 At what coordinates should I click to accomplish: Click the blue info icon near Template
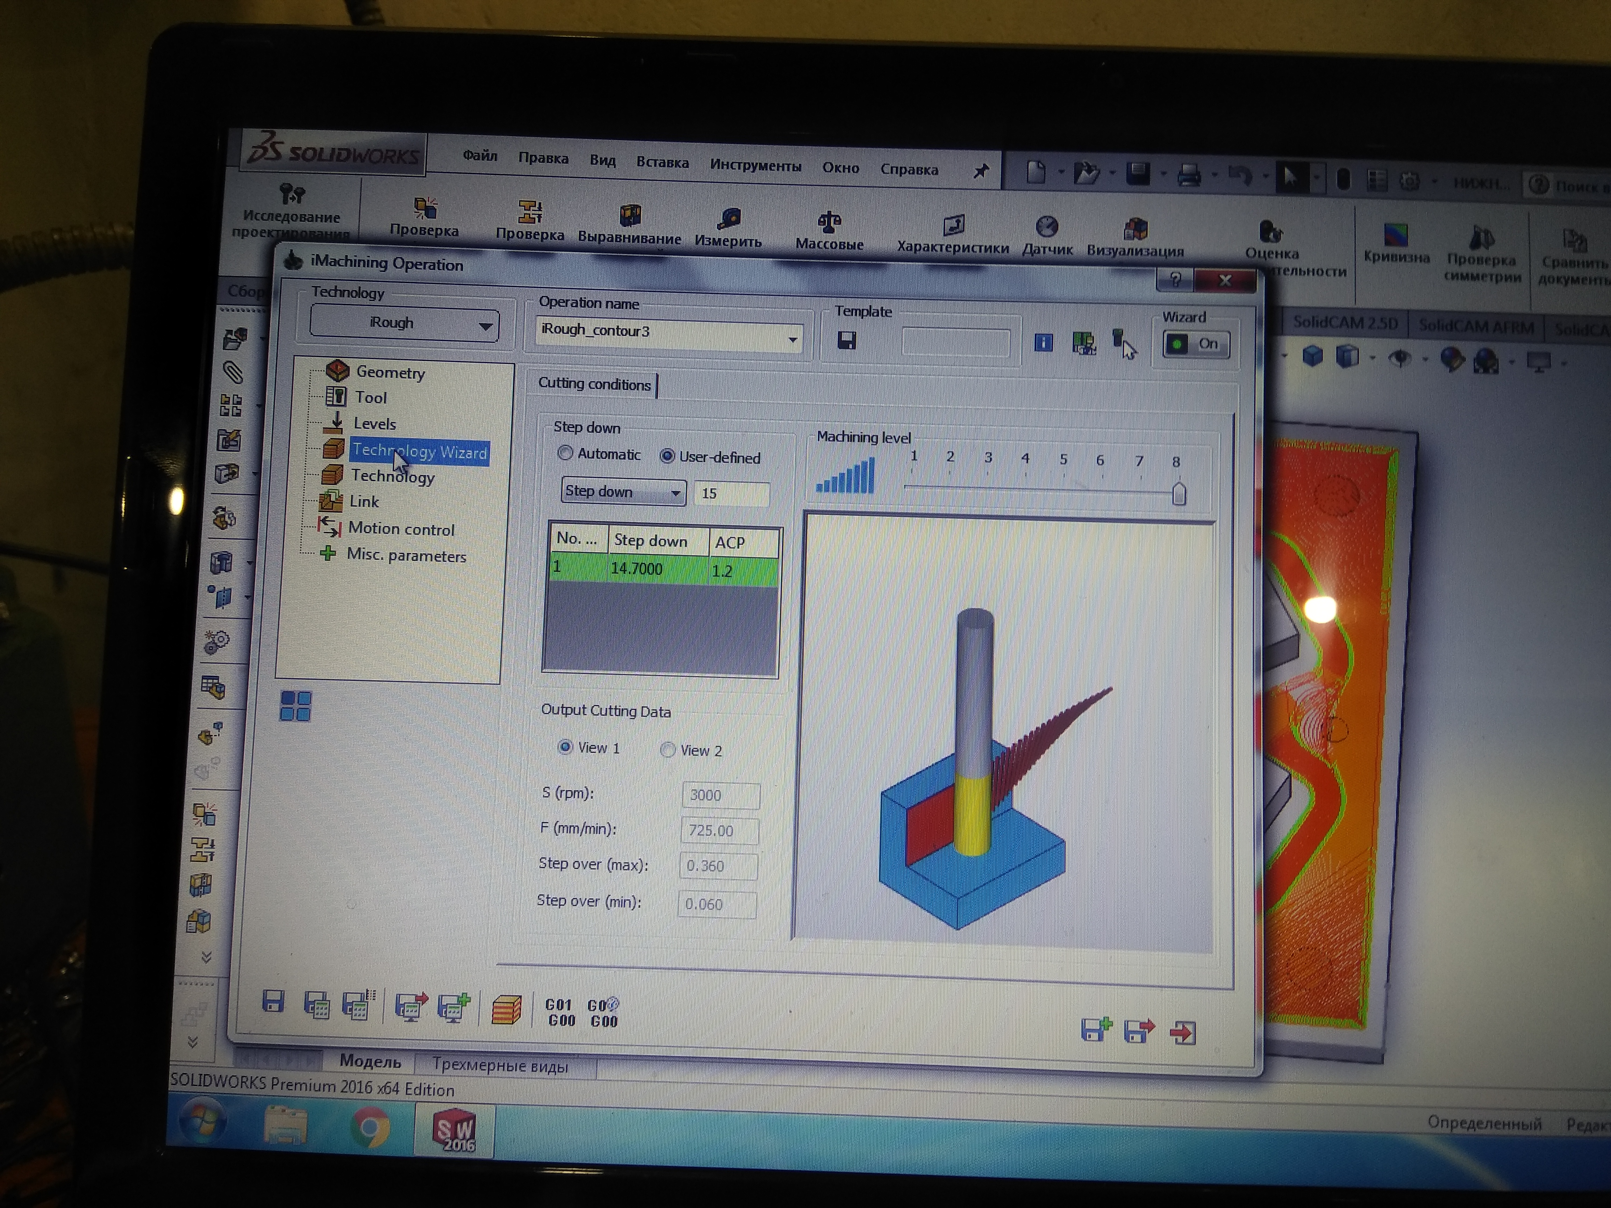point(1043,342)
